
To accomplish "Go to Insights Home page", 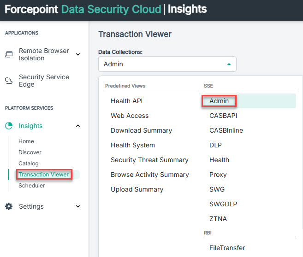I will [x=26, y=141].
